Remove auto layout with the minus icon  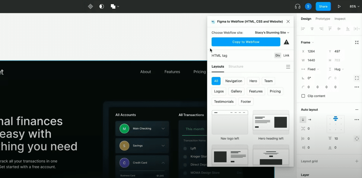(357, 110)
